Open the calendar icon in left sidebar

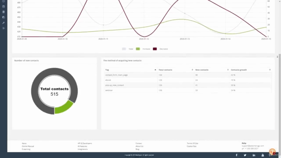[x=4, y=7]
